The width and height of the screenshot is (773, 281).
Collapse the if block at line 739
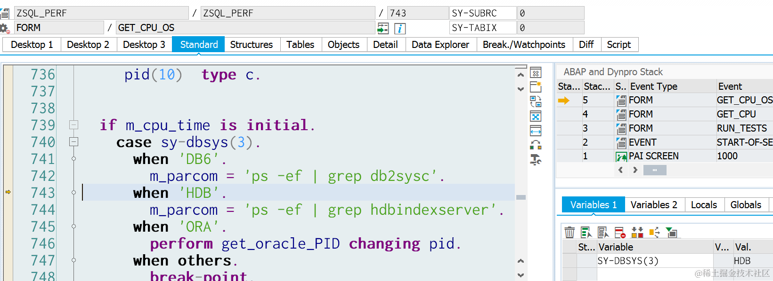[73, 125]
